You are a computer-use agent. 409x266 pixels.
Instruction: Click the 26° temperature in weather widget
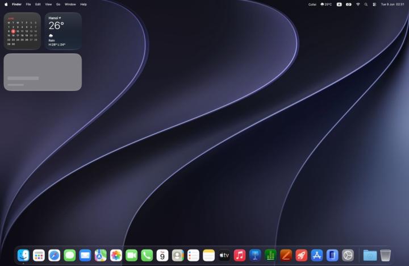56,26
